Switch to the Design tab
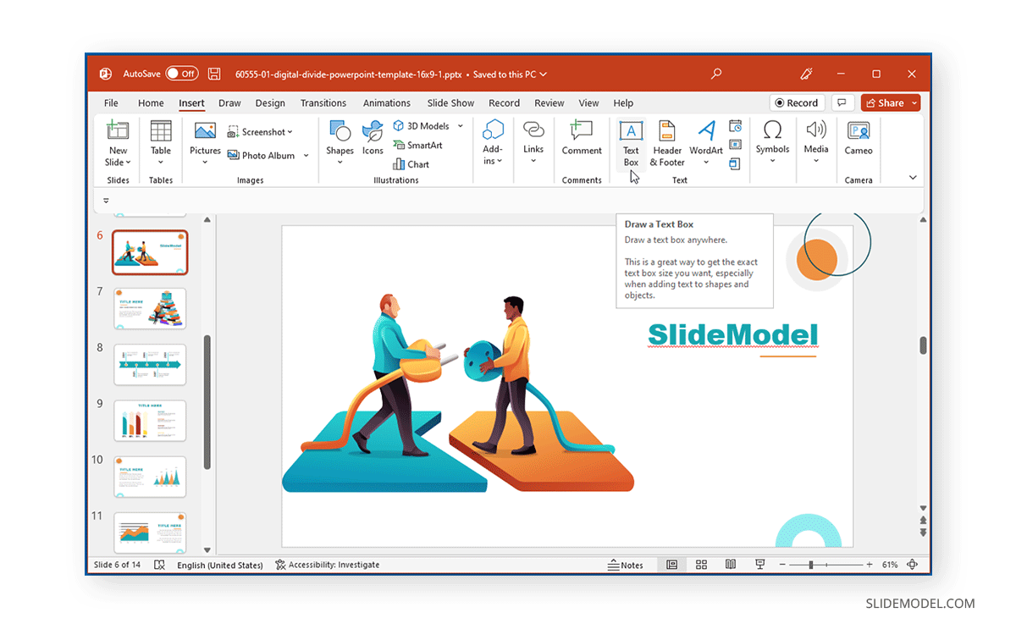 click(x=269, y=102)
